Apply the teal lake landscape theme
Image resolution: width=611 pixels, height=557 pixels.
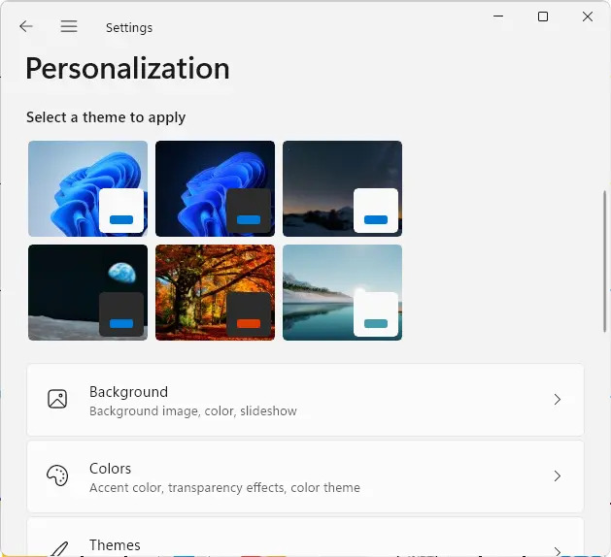(343, 293)
